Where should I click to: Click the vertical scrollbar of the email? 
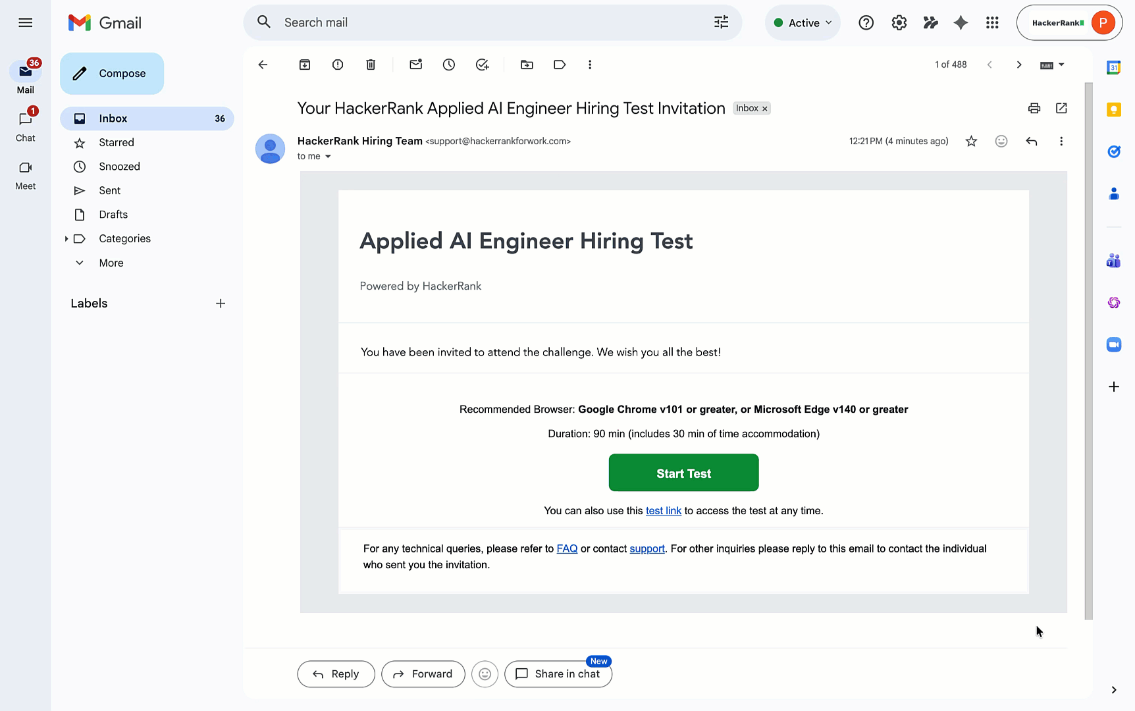click(x=1088, y=349)
